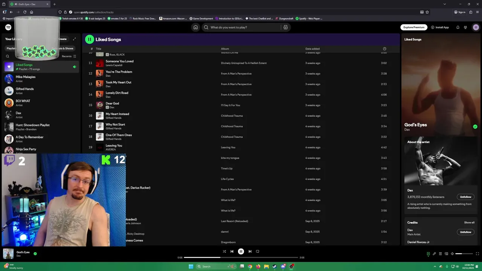Pause the Liked Songs playlist with green button
Image resolution: width=482 pixels, height=271 pixels.
(89, 39)
